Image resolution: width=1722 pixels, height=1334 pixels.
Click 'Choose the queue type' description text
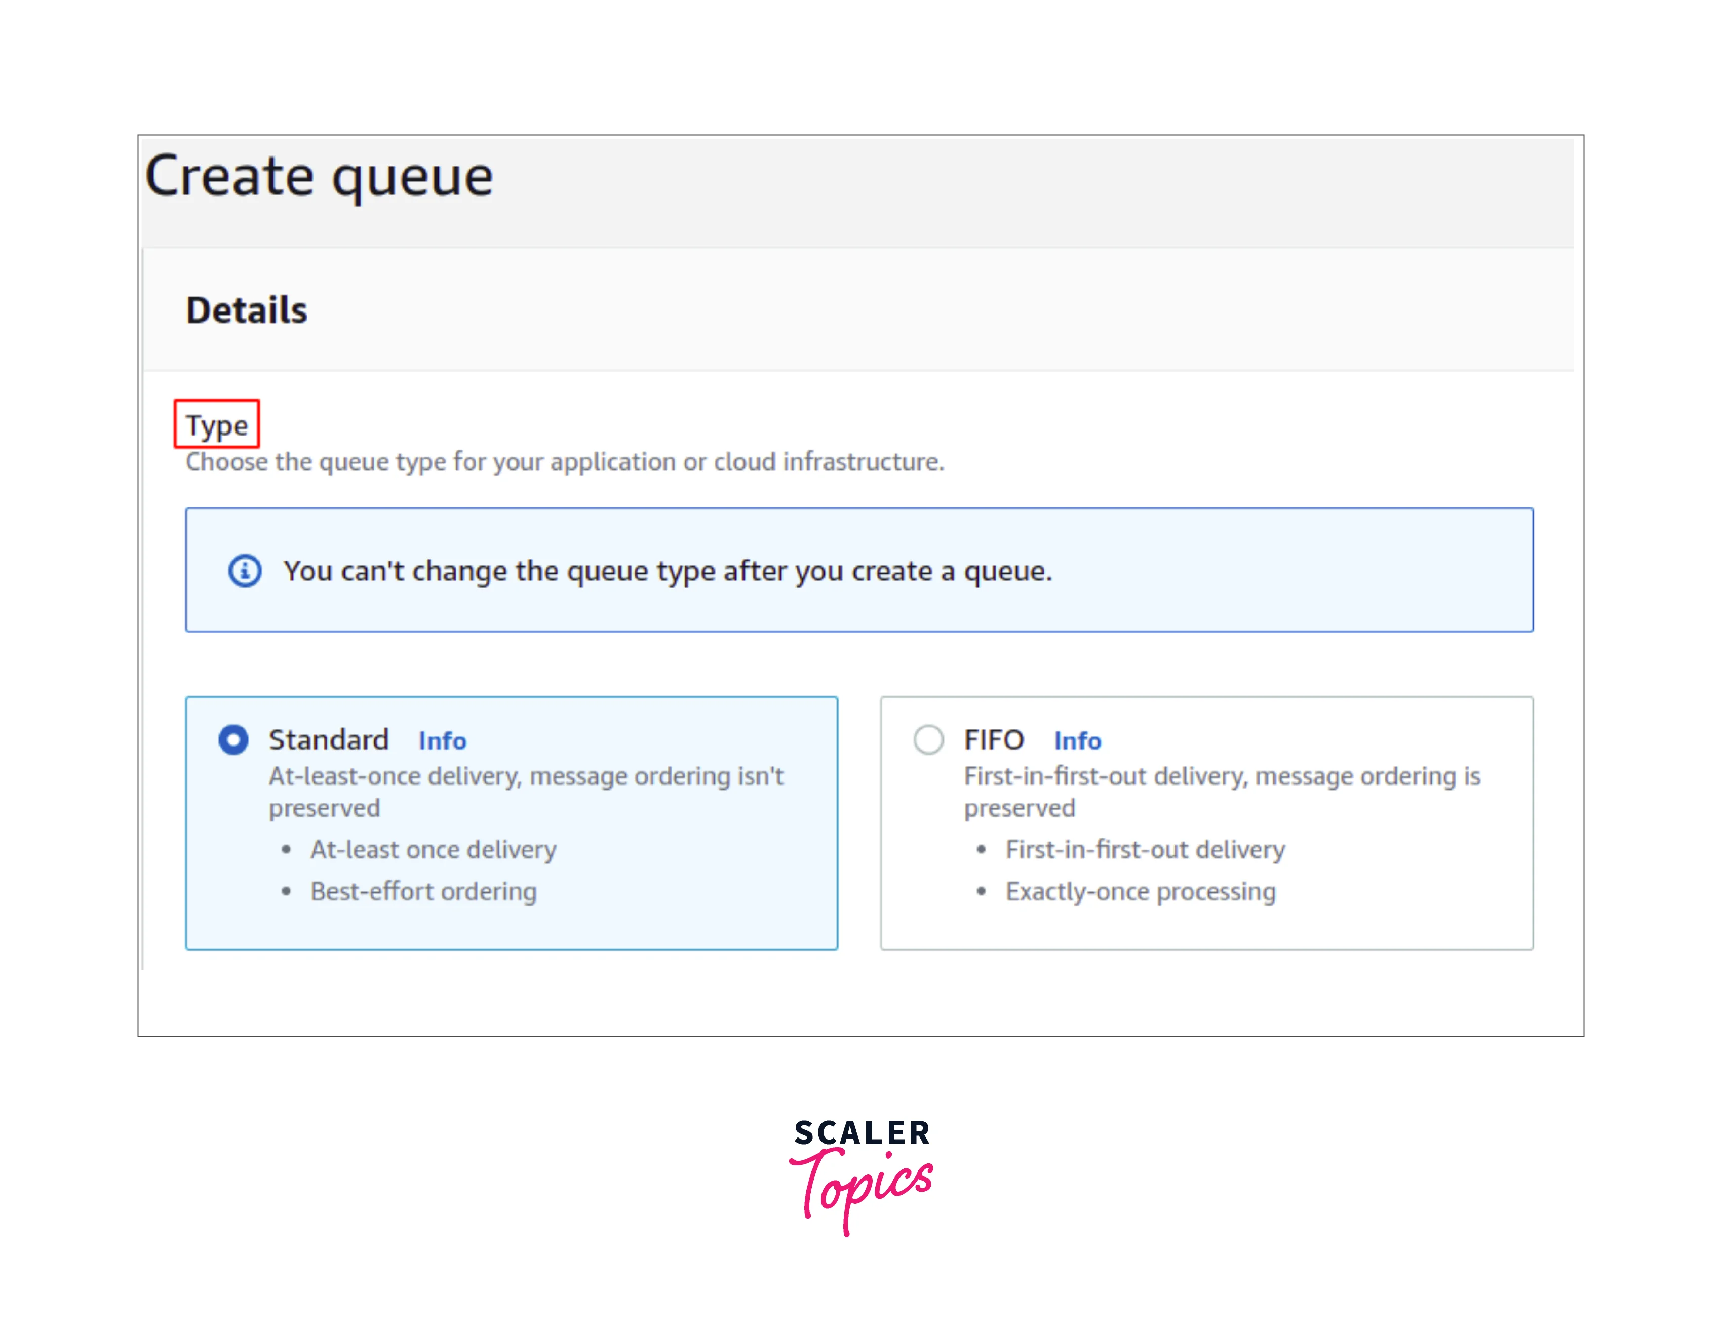coord(565,461)
